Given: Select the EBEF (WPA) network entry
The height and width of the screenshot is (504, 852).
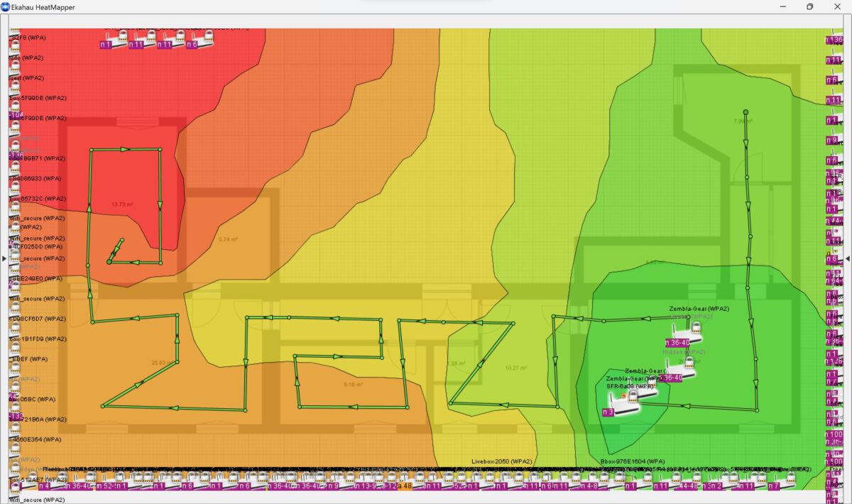Looking at the screenshot, I should click(28, 359).
